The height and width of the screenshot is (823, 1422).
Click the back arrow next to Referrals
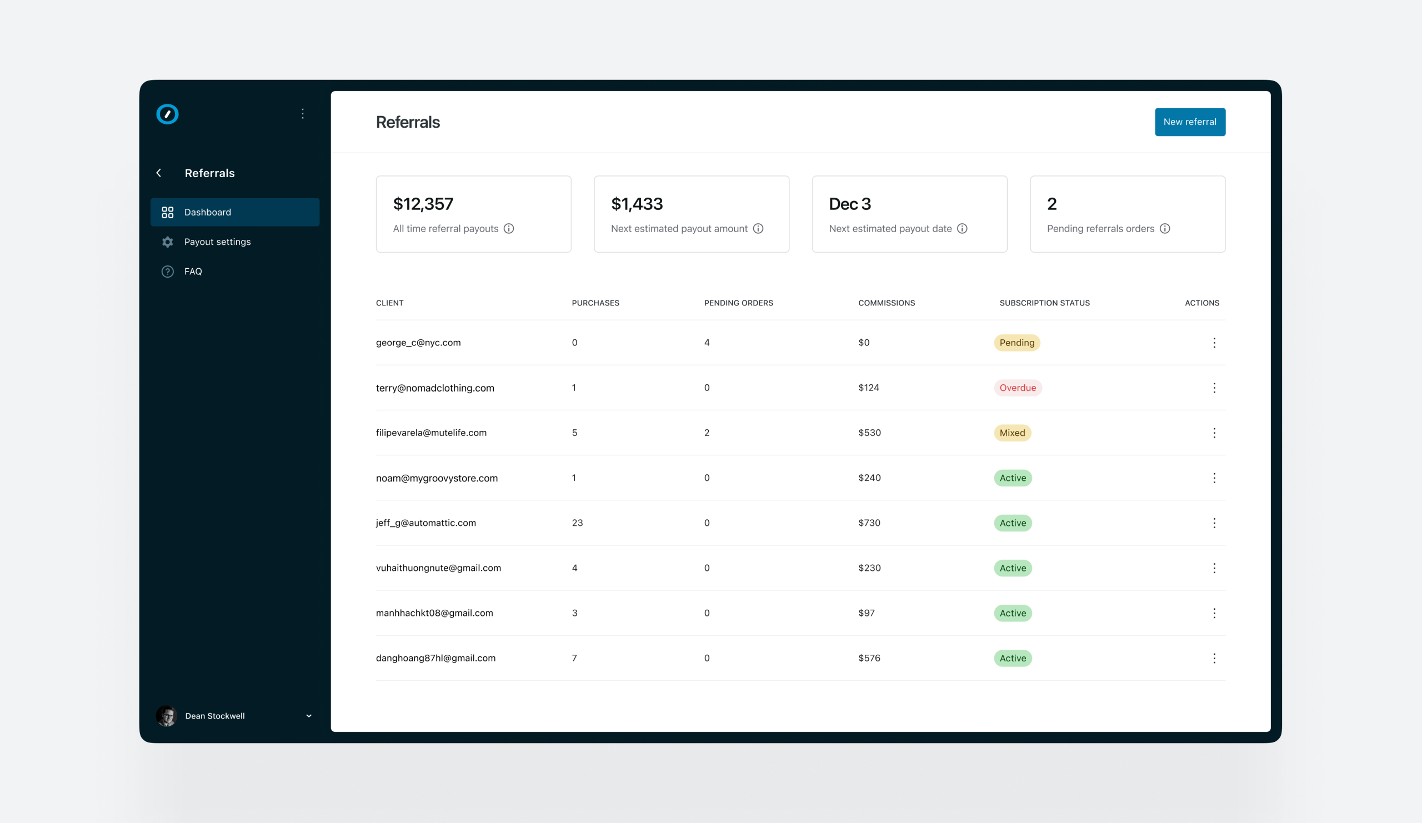pyautogui.click(x=159, y=173)
